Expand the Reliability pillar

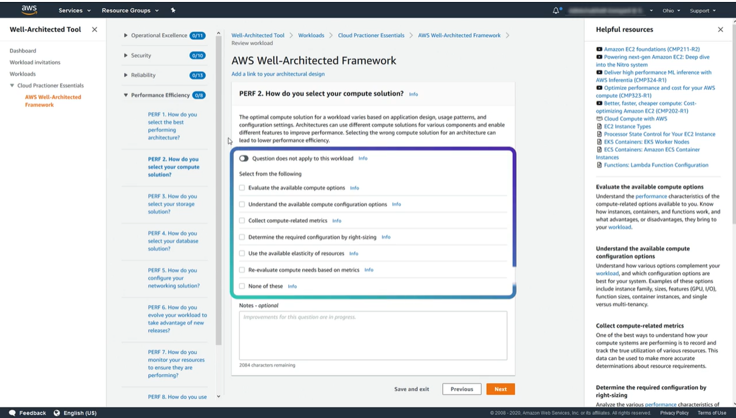125,75
